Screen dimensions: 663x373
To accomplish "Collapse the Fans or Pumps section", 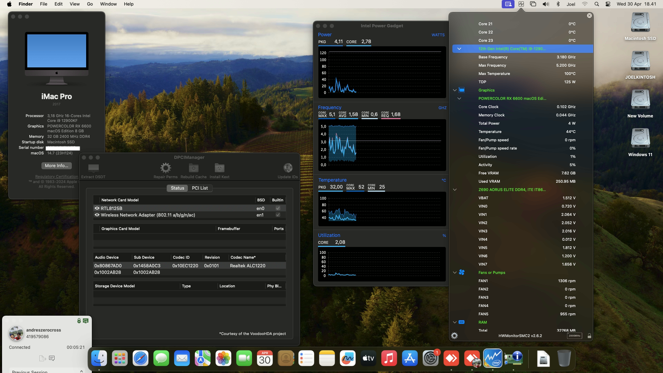I will pos(455,272).
